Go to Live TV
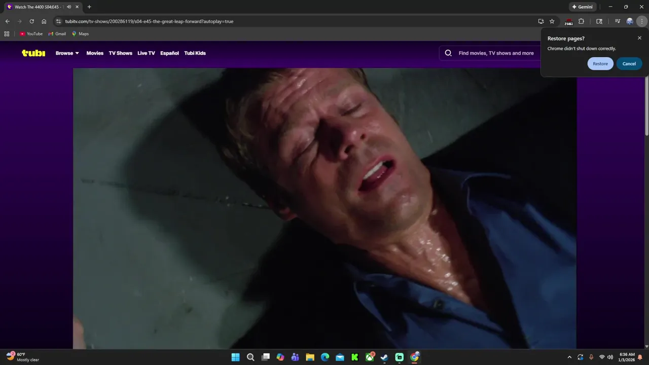Screen dimensions: 649x365 [146, 53]
